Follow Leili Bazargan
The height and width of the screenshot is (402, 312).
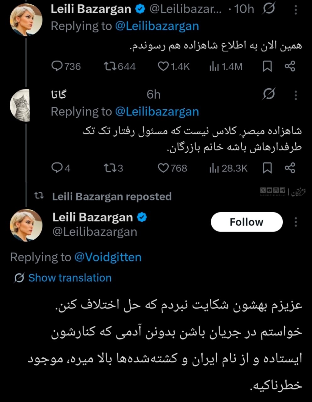click(247, 222)
